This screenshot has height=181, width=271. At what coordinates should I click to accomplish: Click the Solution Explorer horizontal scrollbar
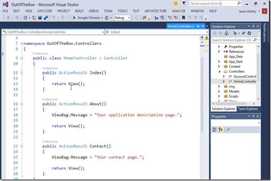[x=231, y=104]
